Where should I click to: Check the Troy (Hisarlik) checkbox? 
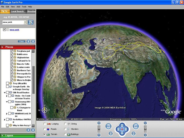coord(7,83)
